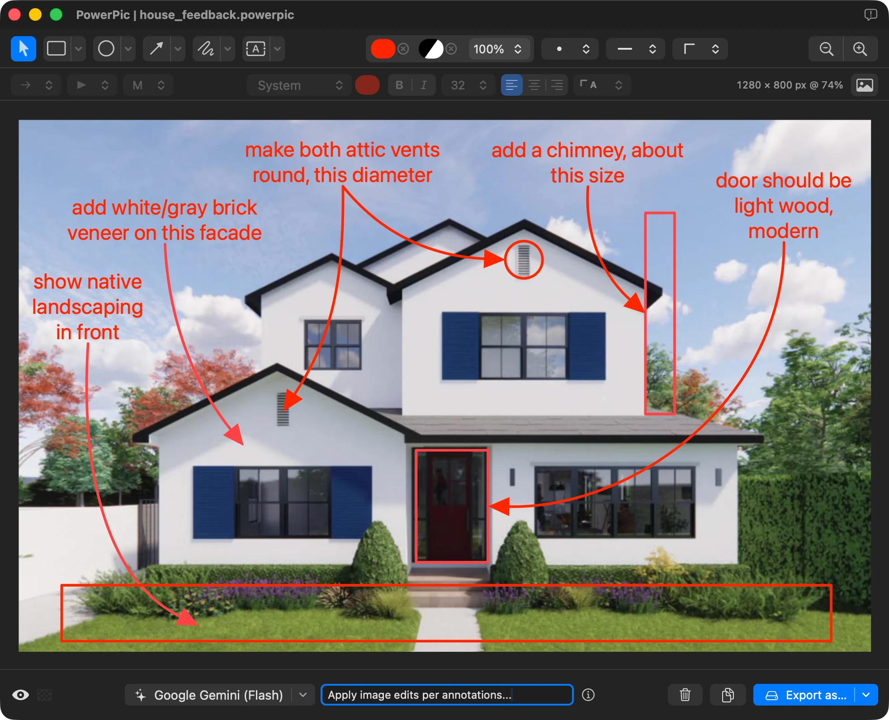
Task: Open arrow tool variants dropdown
Action: 178,49
